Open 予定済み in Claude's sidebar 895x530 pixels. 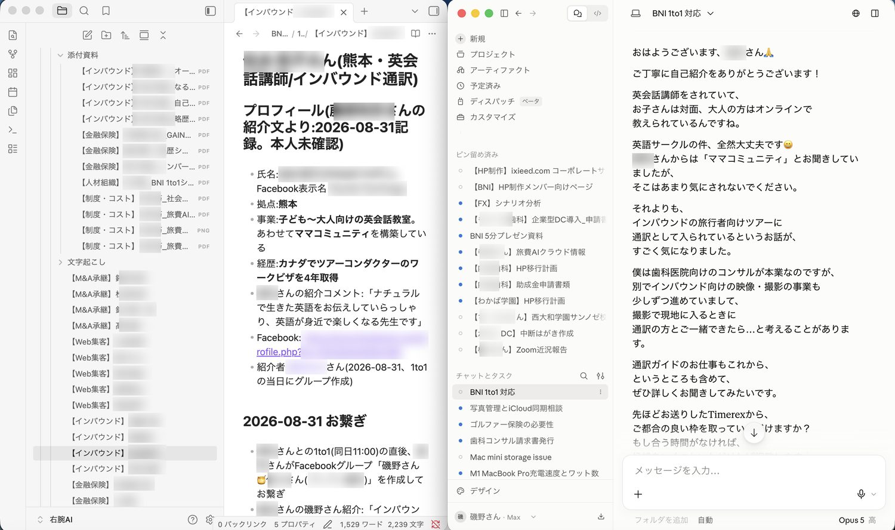click(478, 85)
